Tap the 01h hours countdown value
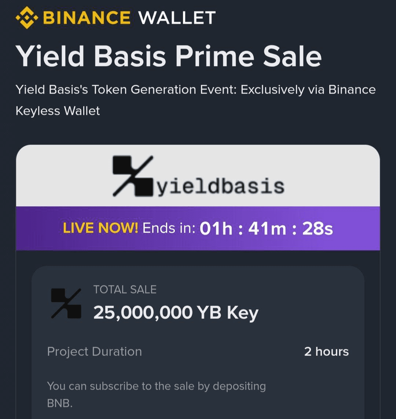This screenshot has height=419, width=396. 216,229
